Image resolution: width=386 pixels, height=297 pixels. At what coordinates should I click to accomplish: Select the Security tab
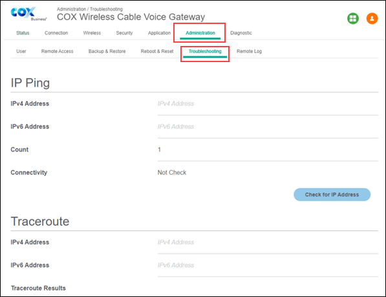tap(124, 33)
